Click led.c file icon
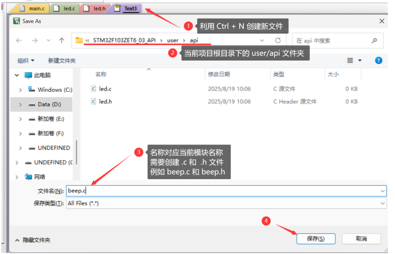This screenshot has width=395, height=254. click(93, 89)
